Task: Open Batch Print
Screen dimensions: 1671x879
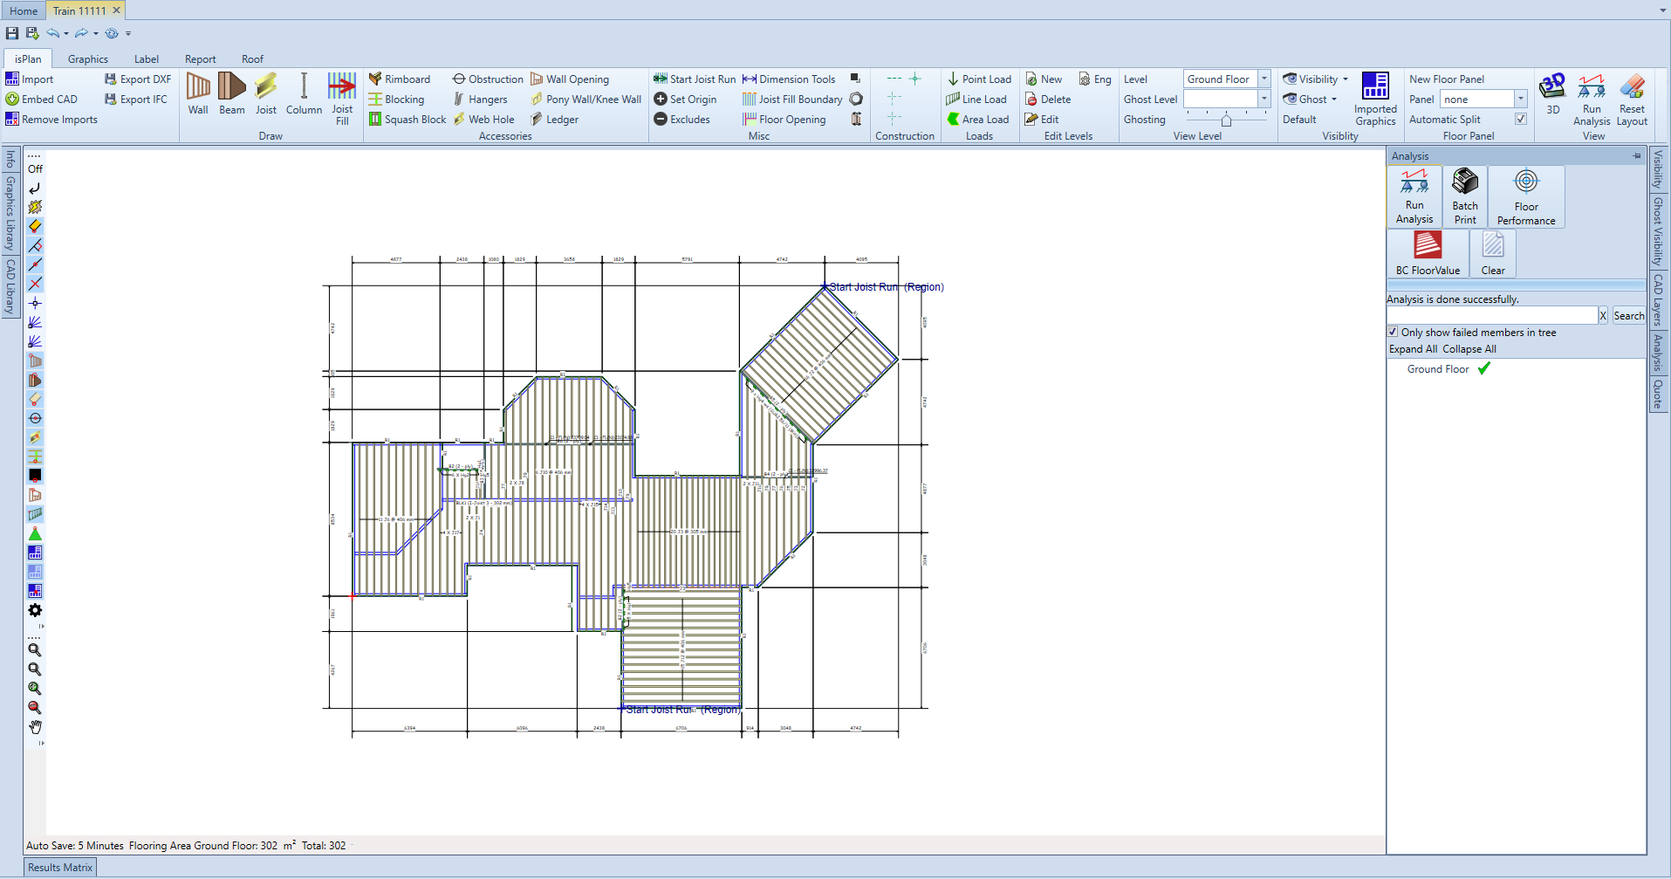Action: (1465, 196)
